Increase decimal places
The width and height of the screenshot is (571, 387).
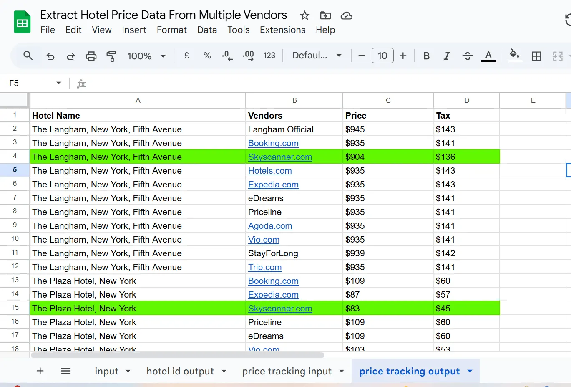click(x=248, y=56)
